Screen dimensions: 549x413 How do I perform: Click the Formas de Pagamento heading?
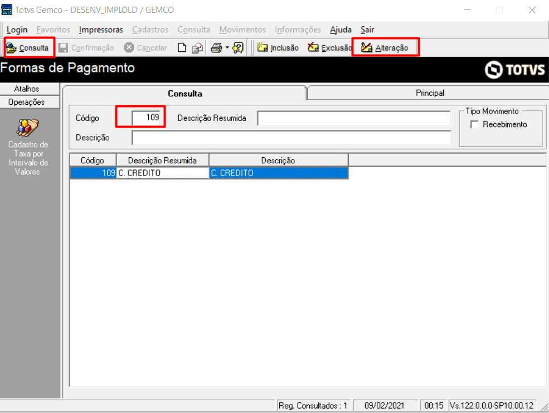67,67
